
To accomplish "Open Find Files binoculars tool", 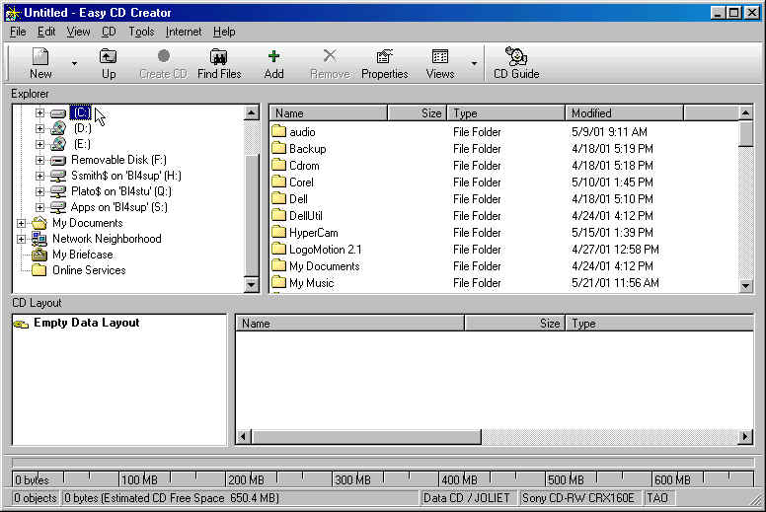I will (x=219, y=63).
